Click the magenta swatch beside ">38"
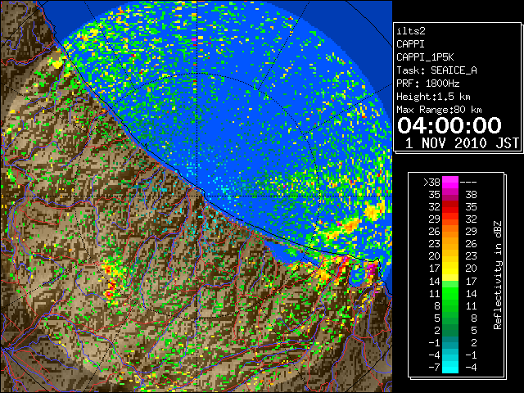Viewport: 524px width, 393px height. pyautogui.click(x=450, y=183)
